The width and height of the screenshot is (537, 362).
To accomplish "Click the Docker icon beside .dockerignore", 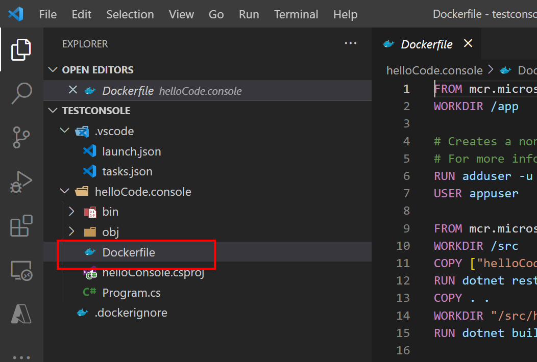I will pyautogui.click(x=82, y=312).
